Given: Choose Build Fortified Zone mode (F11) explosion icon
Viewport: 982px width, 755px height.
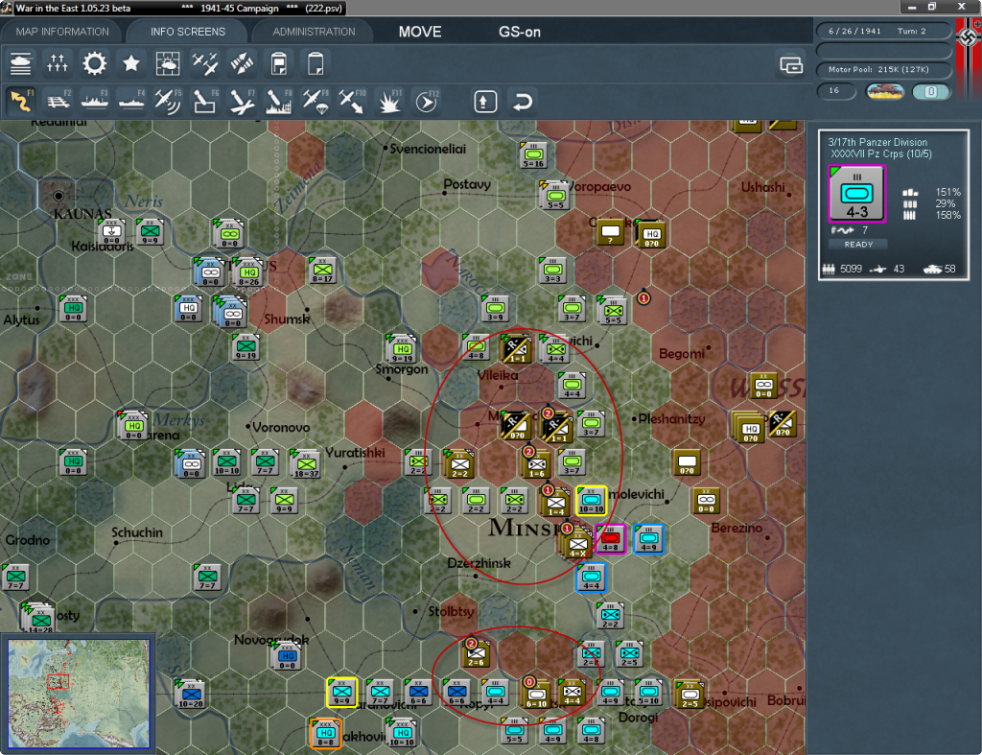Looking at the screenshot, I should (389, 101).
